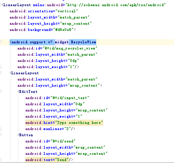The image size is (174, 163).
Task: Click the "@+id/input_text" id value
Action: click(69, 98)
